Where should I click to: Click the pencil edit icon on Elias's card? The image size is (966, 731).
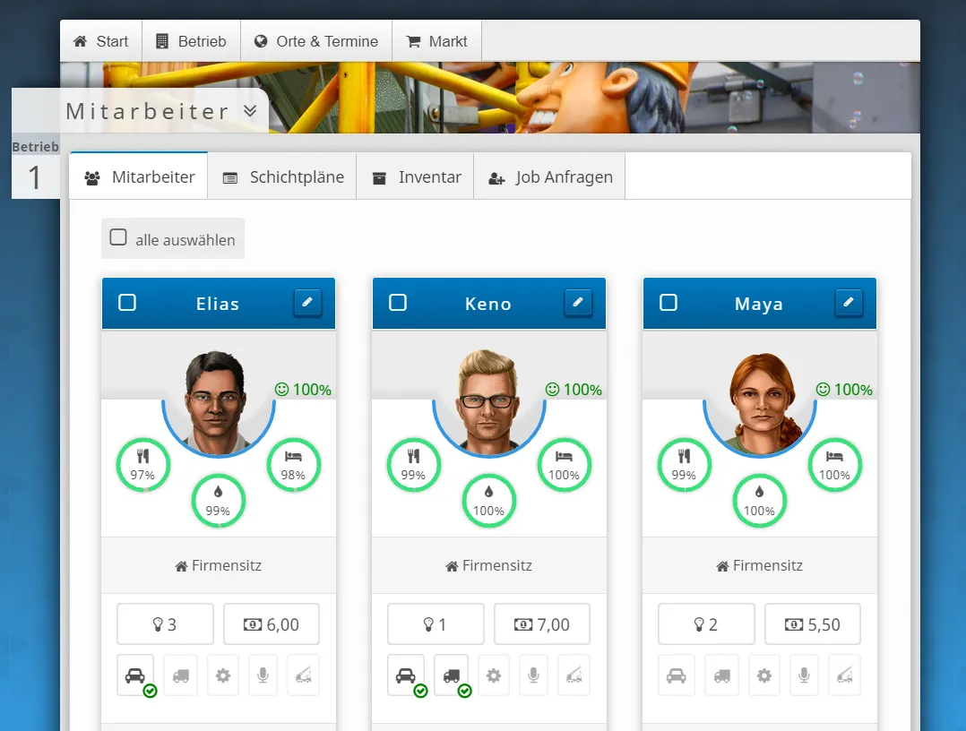click(307, 303)
